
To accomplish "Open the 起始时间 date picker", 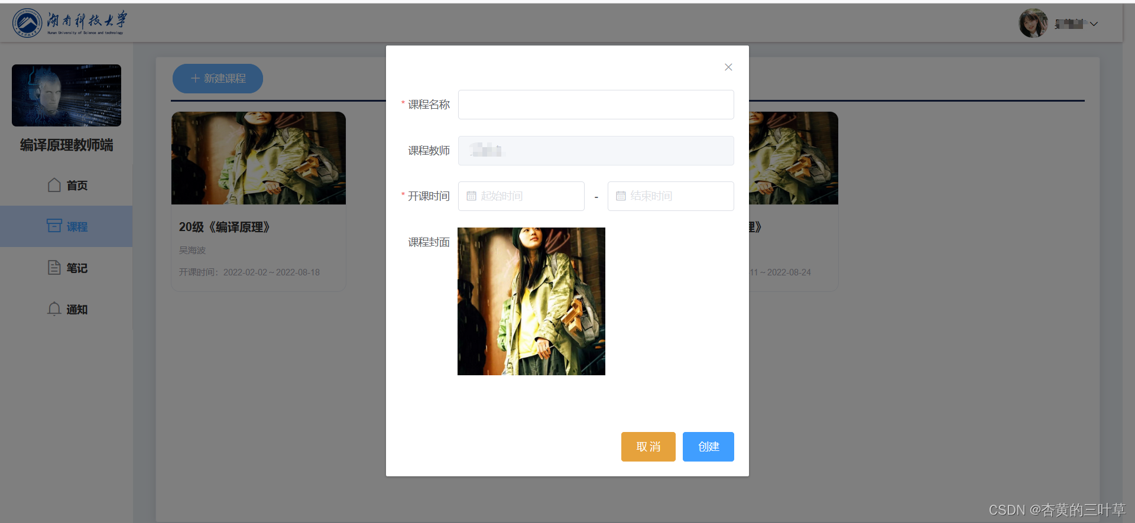I will pyautogui.click(x=521, y=196).
